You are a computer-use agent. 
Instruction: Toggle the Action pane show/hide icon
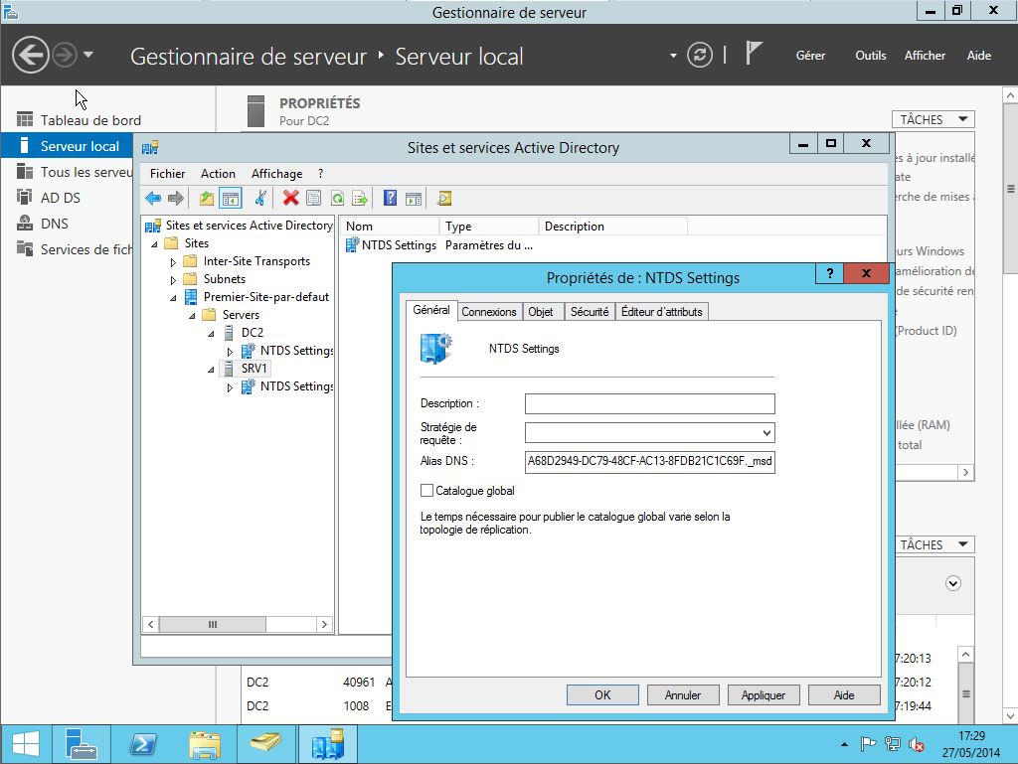pos(413,199)
